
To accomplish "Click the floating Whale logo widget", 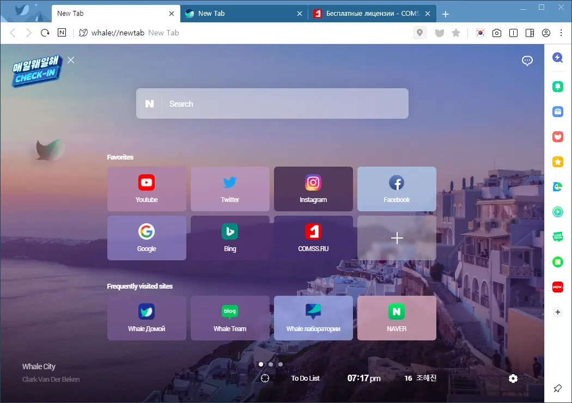I will click(x=50, y=149).
